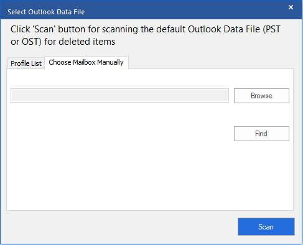Viewport: 303px width, 245px height.
Task: Click the Find button
Action: [261, 134]
